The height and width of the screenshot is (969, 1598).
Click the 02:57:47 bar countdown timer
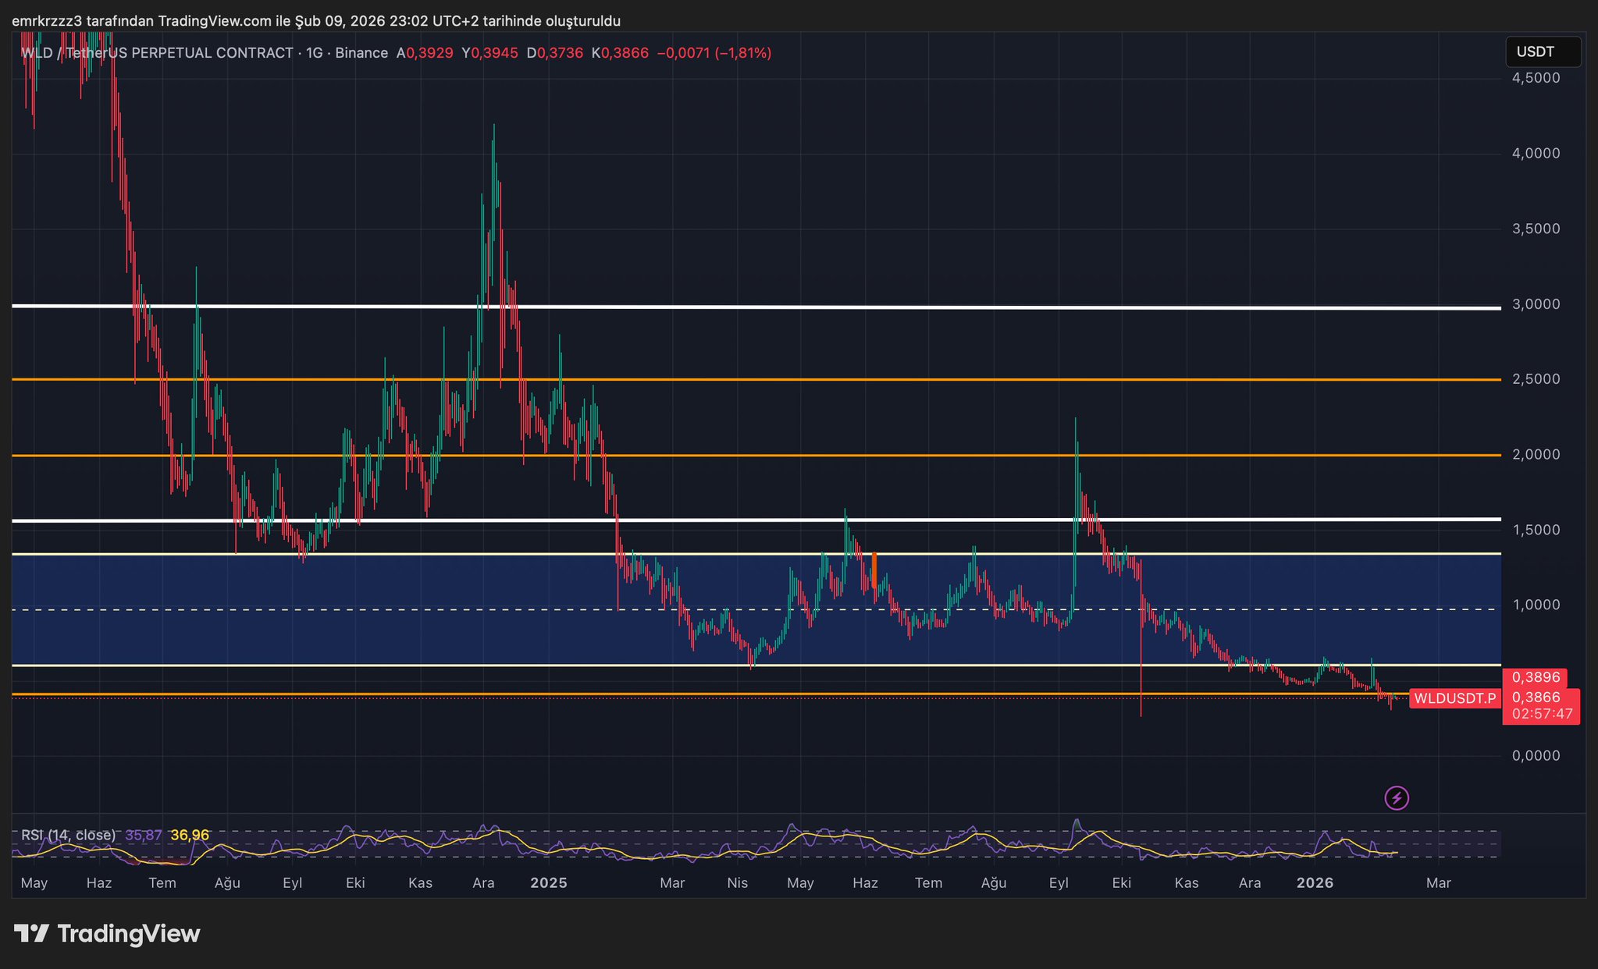pos(1541,714)
